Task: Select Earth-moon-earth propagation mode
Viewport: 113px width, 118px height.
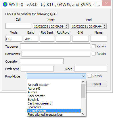Action: [x=54, y=103]
